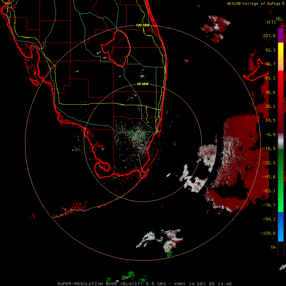
Task: Select the -47.6 velocity scale label
Action: (269, 177)
